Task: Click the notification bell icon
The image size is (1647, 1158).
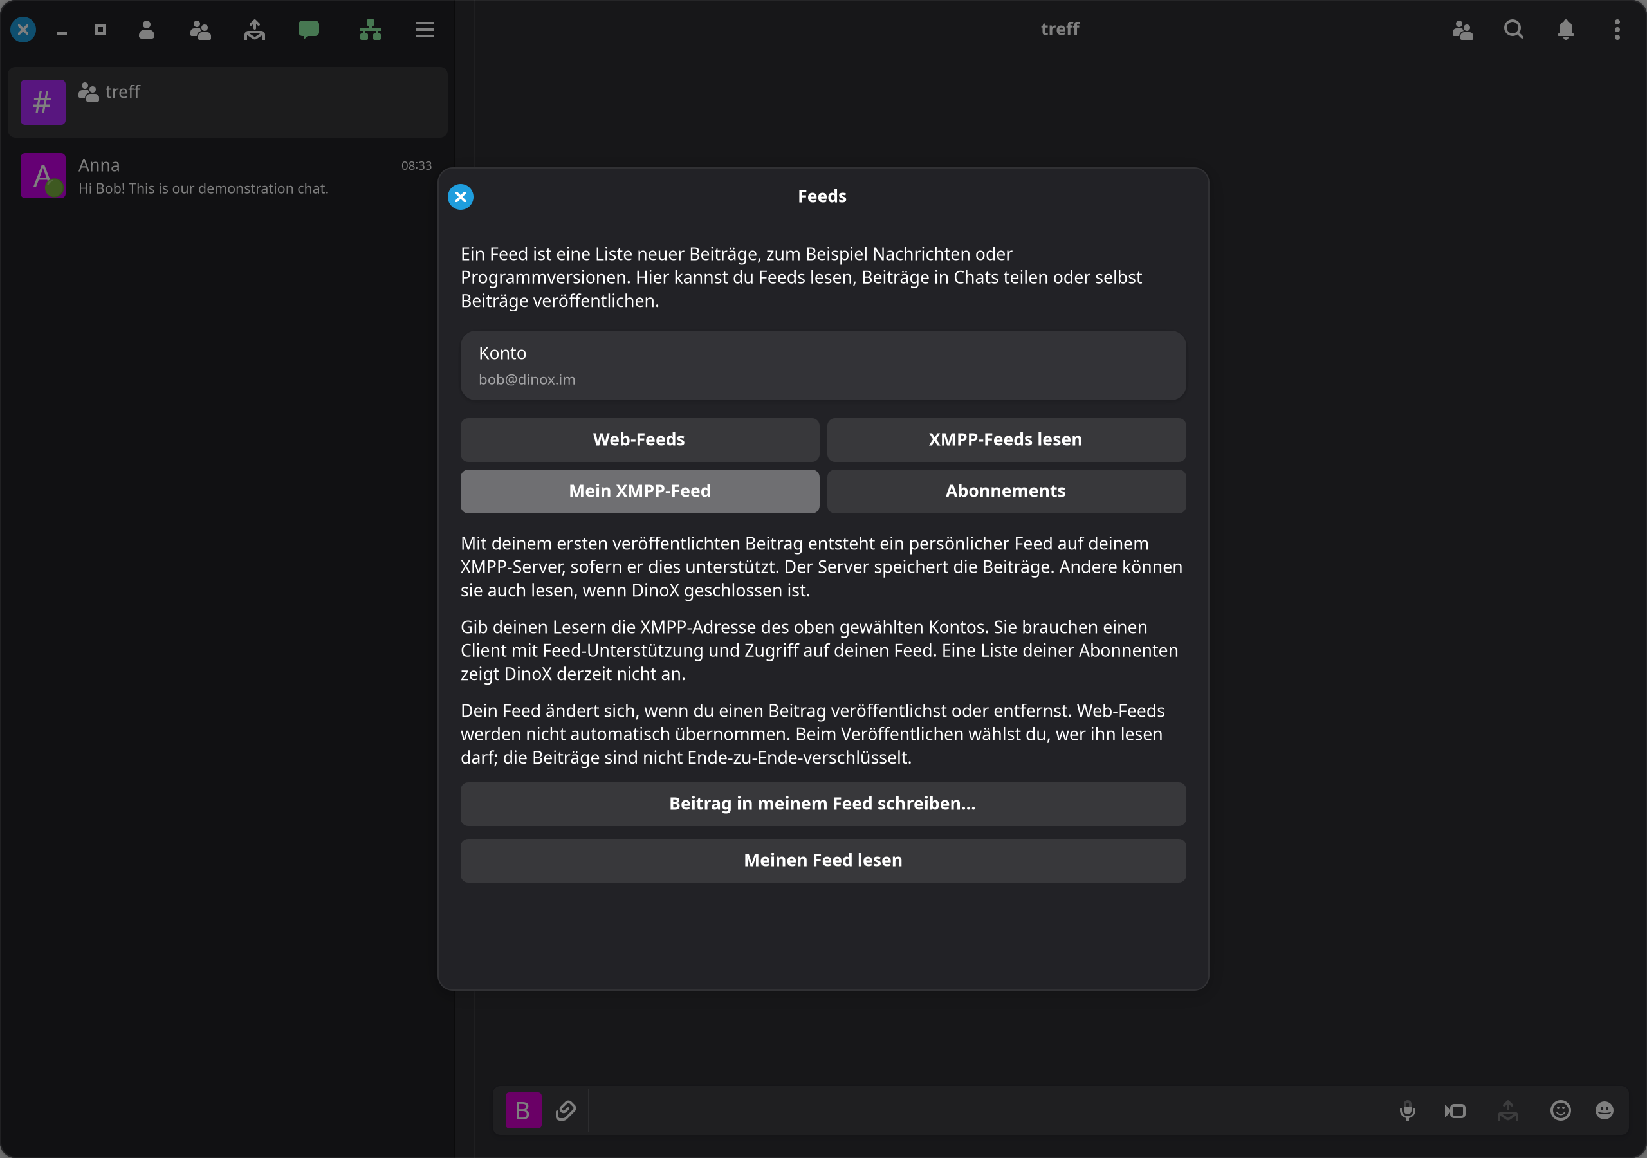Action: click(x=1566, y=30)
